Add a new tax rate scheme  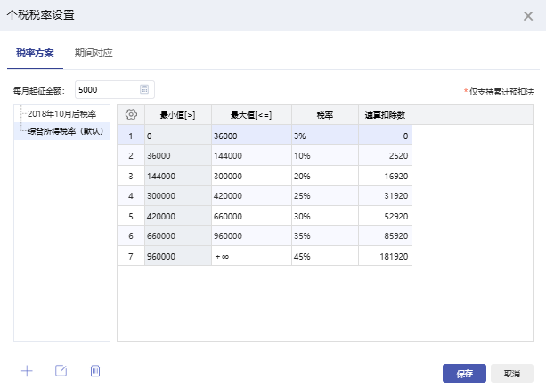coord(27,371)
